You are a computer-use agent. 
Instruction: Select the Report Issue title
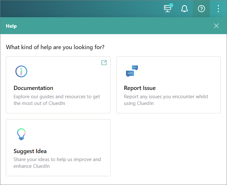[140, 88]
